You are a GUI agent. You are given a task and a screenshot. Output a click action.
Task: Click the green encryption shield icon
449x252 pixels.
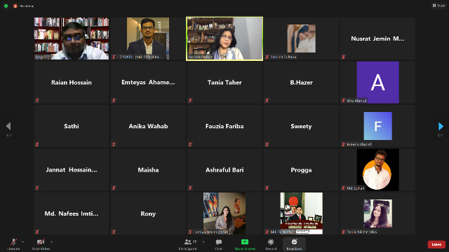click(x=6, y=6)
